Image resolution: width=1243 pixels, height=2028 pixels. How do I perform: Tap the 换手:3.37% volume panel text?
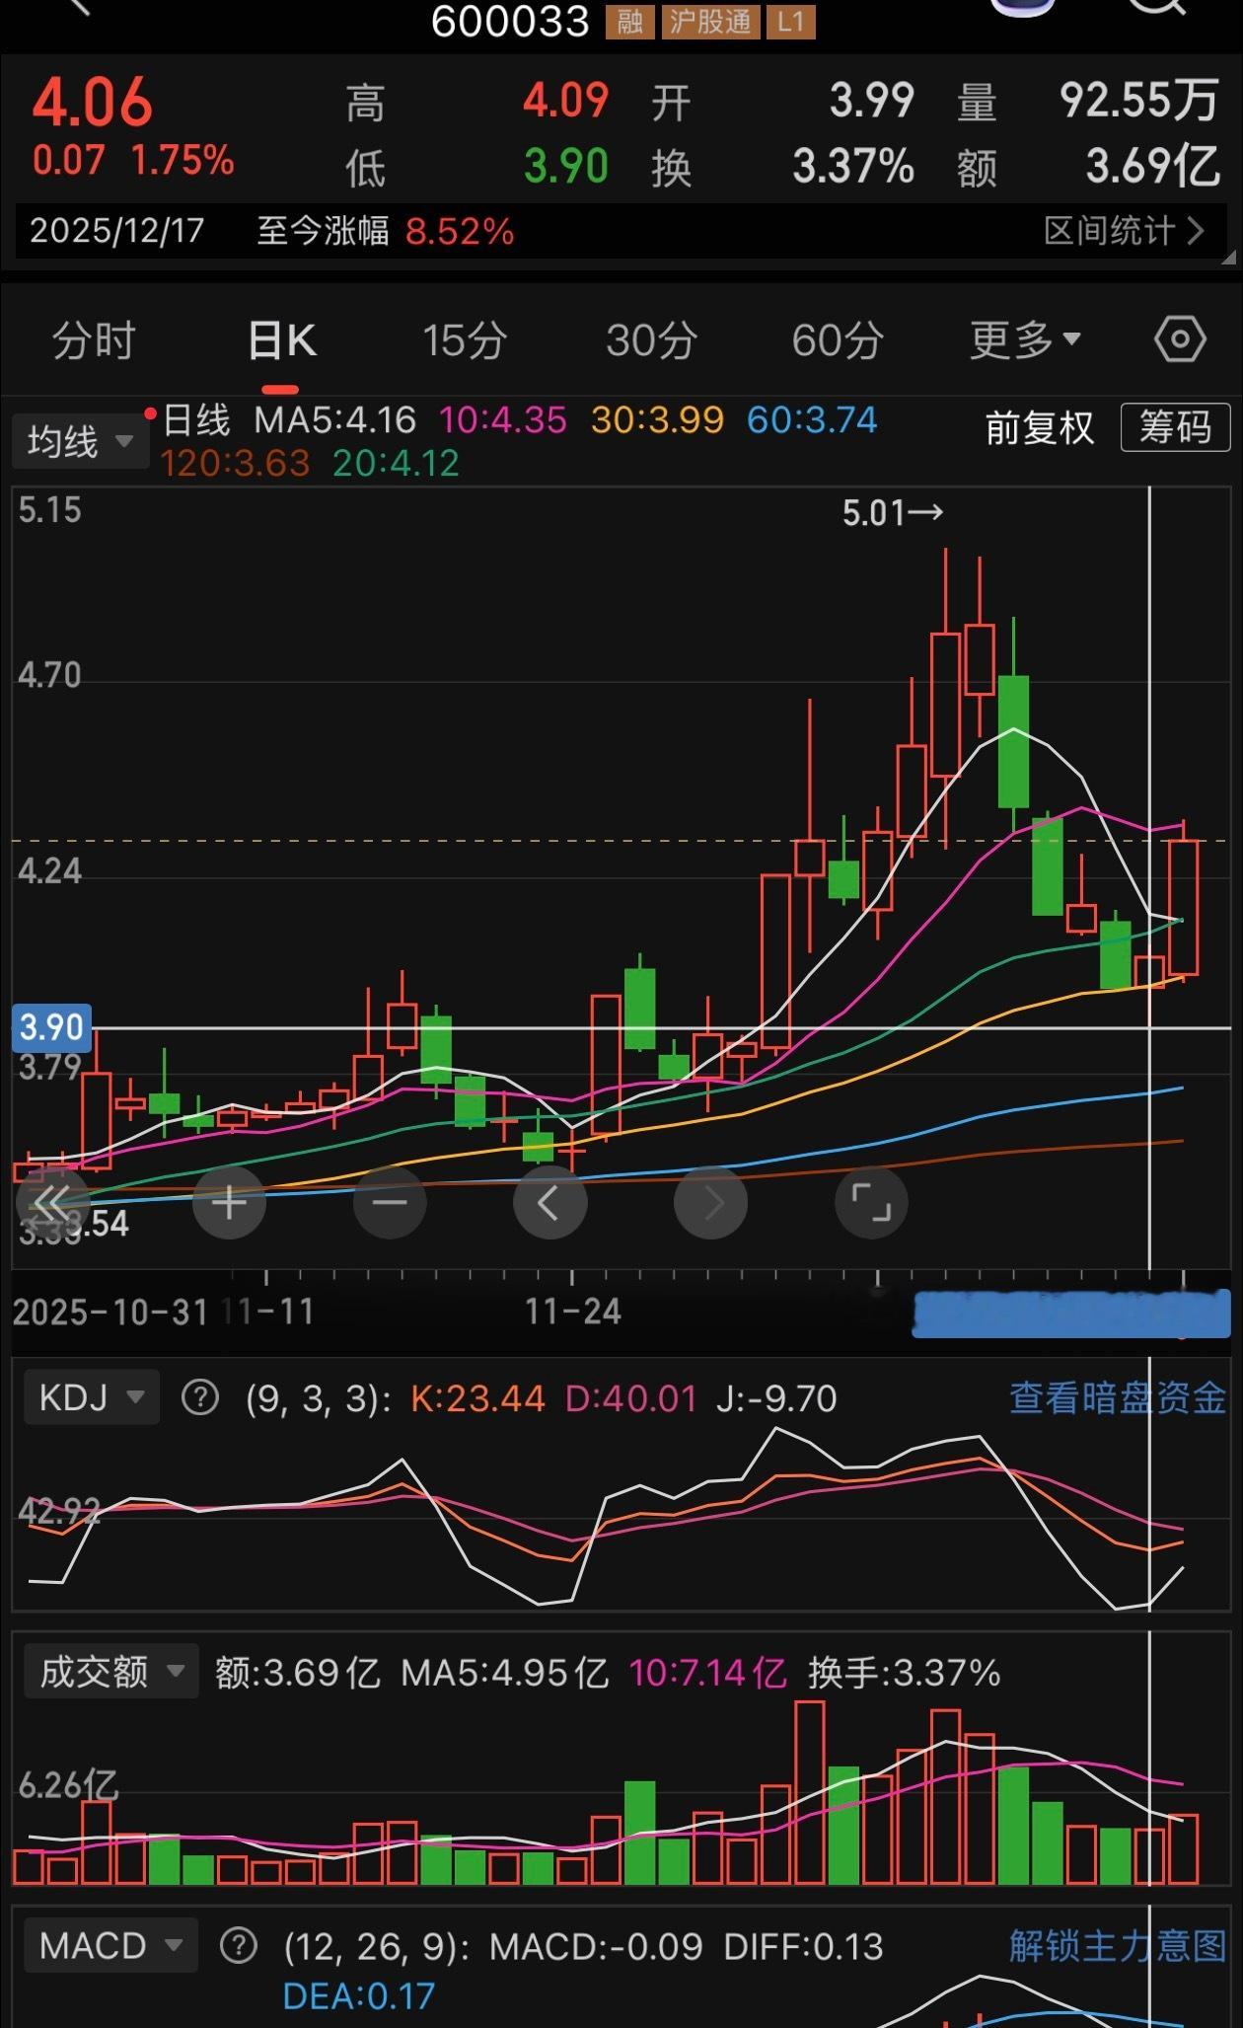(904, 1672)
